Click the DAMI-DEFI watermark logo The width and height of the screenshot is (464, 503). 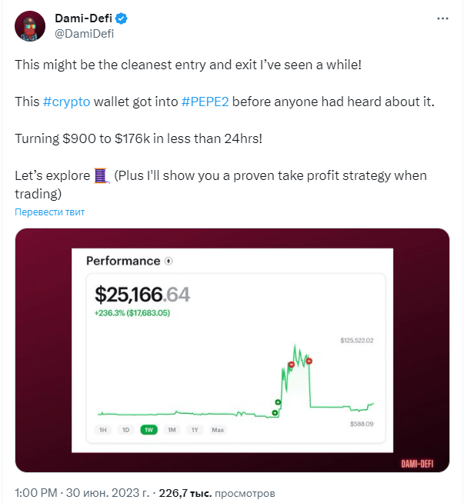[419, 463]
